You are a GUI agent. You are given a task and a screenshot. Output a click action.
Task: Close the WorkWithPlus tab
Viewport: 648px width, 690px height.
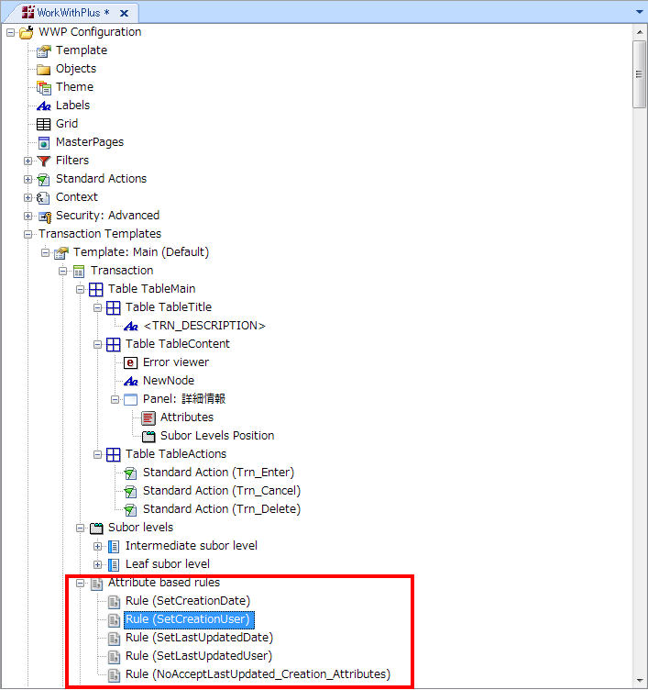pos(125,14)
